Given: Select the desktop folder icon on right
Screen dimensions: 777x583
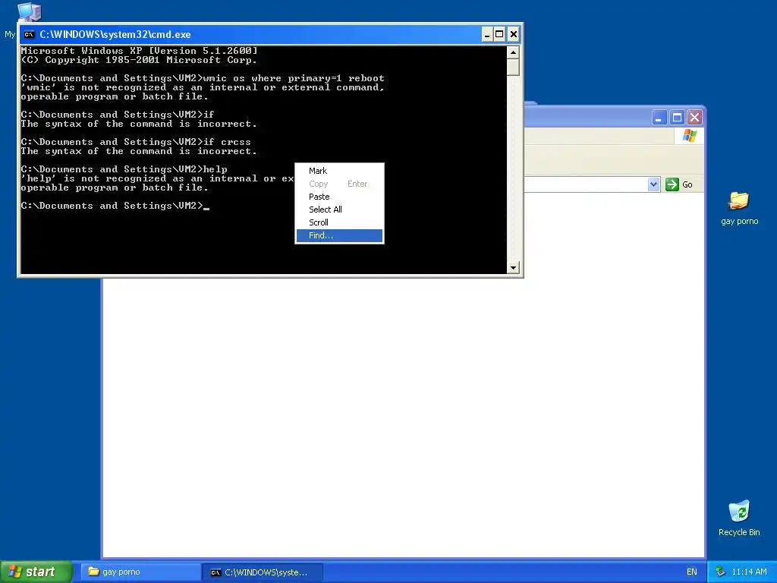Looking at the screenshot, I should click(739, 209).
